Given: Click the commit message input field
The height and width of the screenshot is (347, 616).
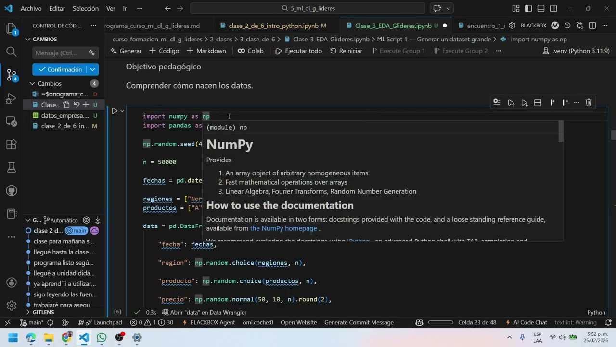Looking at the screenshot, I should click(60, 53).
